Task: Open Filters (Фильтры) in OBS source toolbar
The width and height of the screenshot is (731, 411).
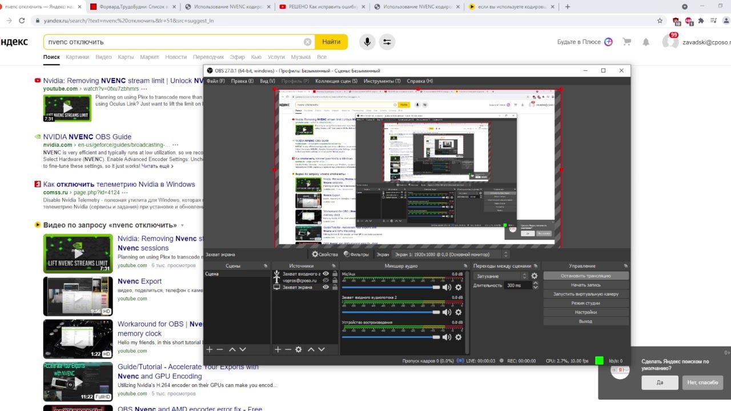Action: [x=356, y=255]
